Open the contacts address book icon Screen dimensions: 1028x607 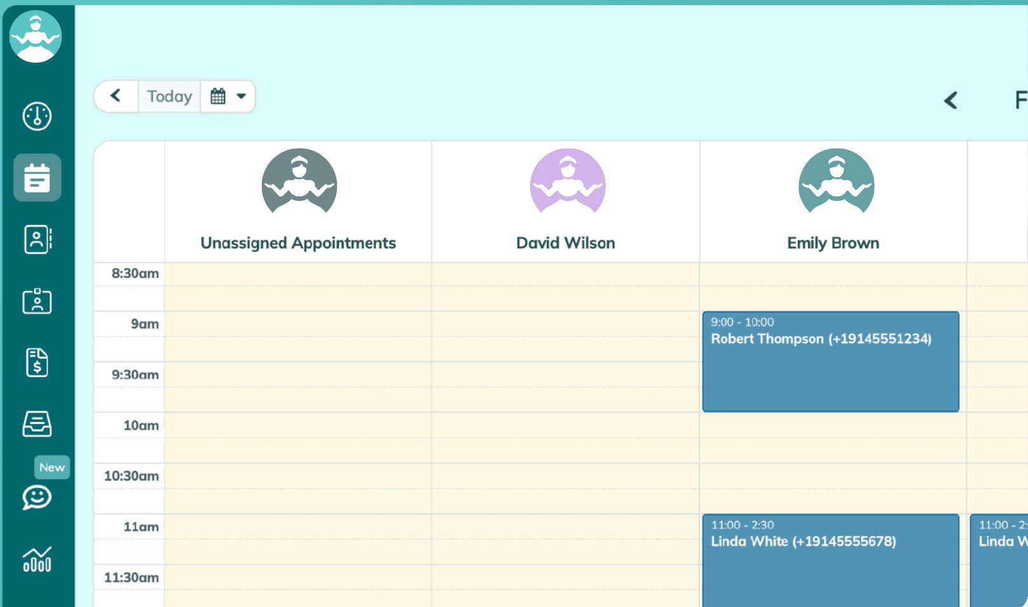click(x=38, y=240)
